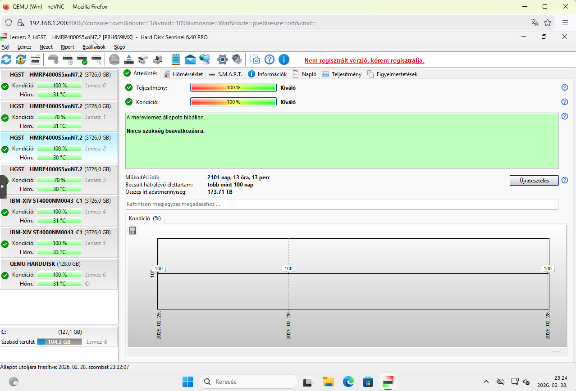
Task: Open the Lemez menu
Action: pos(24,47)
